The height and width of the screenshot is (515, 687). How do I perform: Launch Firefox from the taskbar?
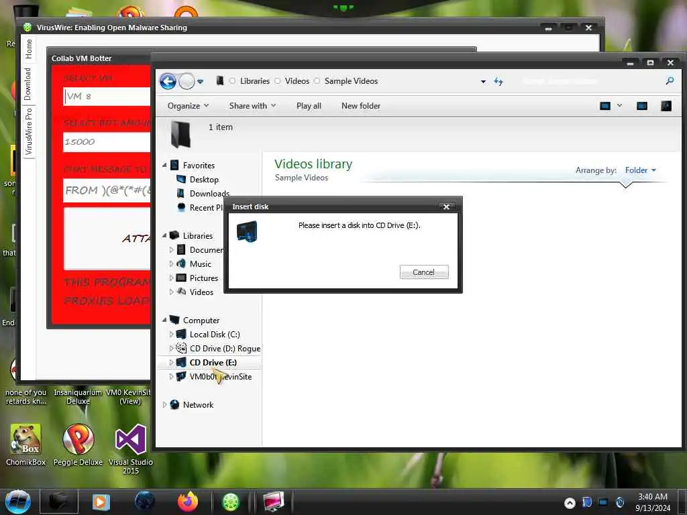coord(188,502)
